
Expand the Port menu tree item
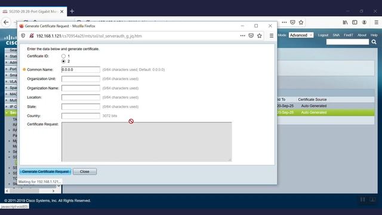(x=11, y=69)
